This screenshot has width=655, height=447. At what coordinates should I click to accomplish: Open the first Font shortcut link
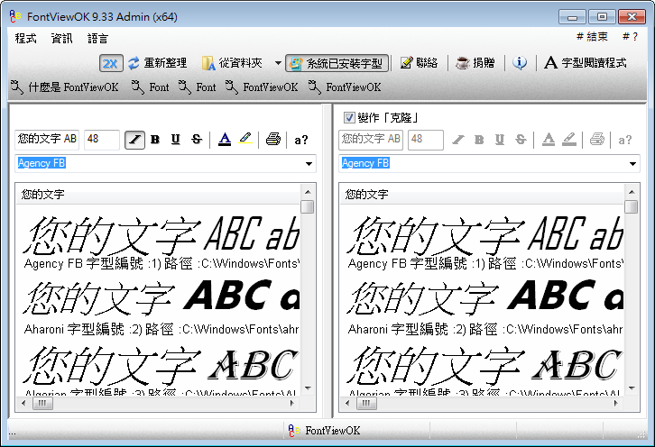(x=150, y=87)
